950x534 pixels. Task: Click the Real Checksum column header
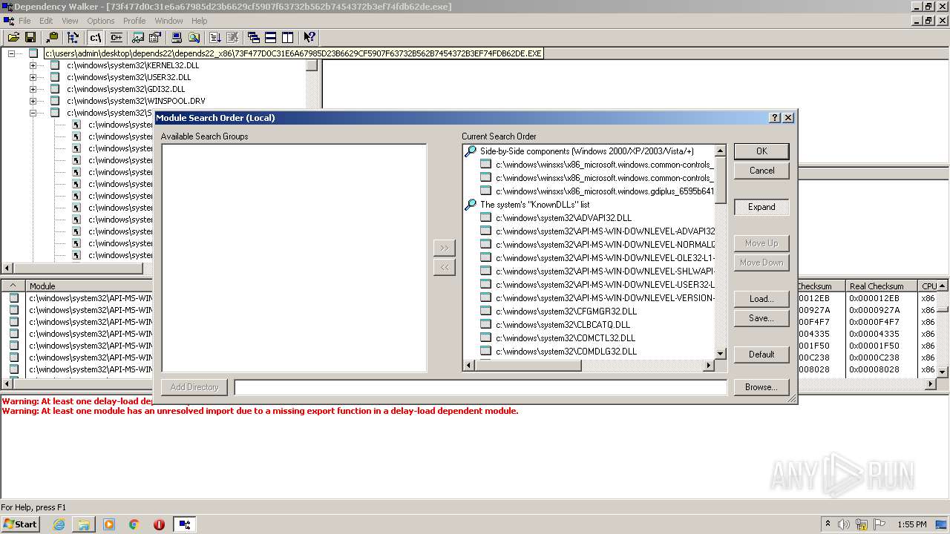point(881,286)
